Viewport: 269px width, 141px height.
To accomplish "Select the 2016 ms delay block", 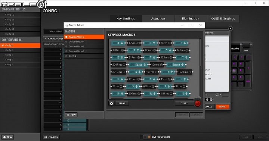I will coord(118,72).
